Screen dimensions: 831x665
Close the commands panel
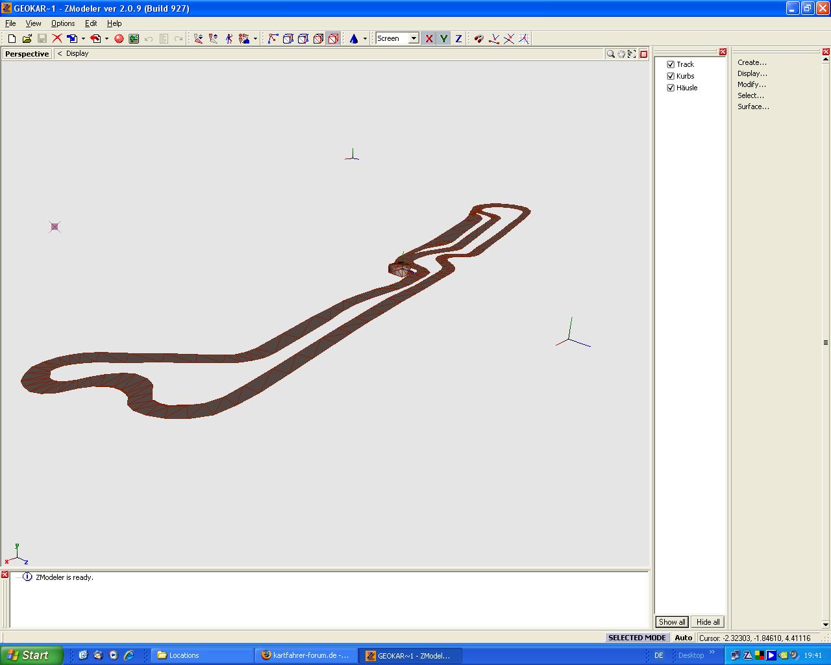coord(826,52)
